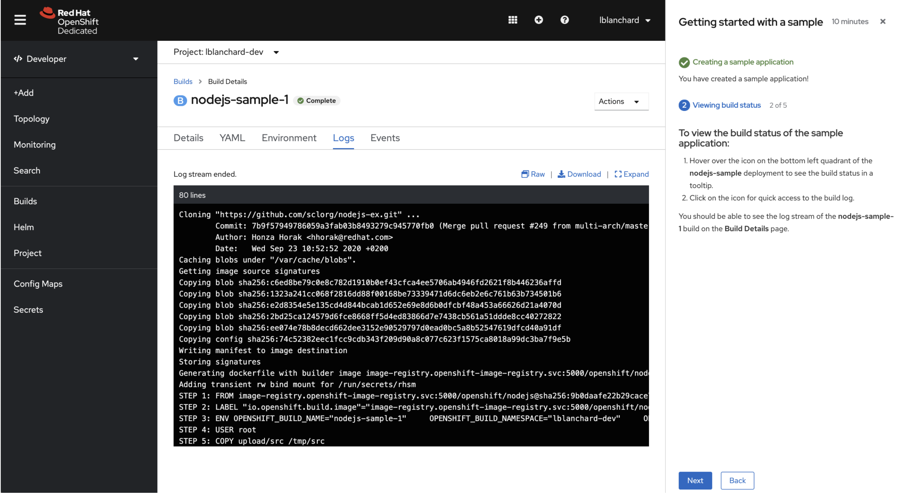Open the Developer perspective switcher
This screenshot has width=901, height=495.
point(76,59)
